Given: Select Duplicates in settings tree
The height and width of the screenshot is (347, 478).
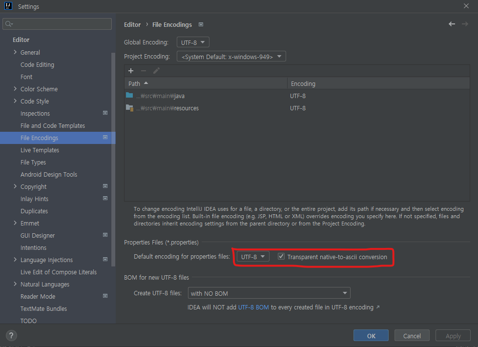Looking at the screenshot, I should pyautogui.click(x=34, y=211).
